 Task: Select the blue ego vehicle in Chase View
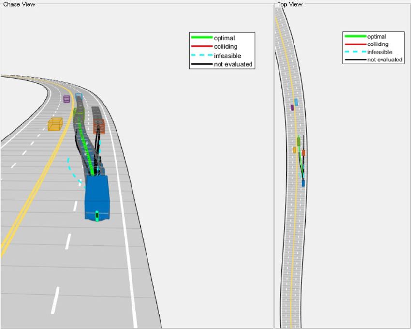[97, 198]
